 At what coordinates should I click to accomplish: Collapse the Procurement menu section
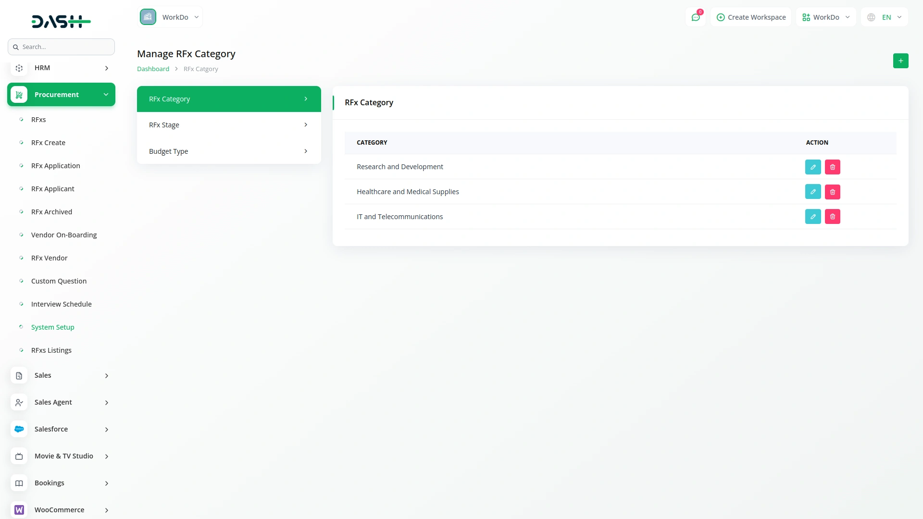pyautogui.click(x=61, y=95)
